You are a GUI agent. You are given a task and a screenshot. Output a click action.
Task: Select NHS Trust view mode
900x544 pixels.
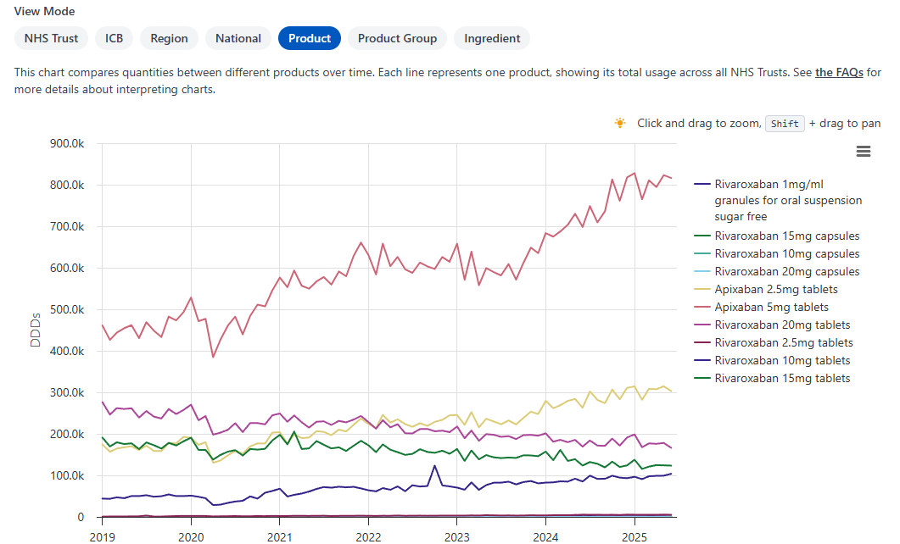click(50, 38)
